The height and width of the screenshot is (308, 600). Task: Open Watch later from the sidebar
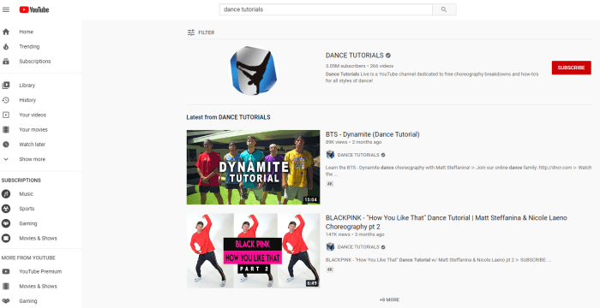click(33, 145)
